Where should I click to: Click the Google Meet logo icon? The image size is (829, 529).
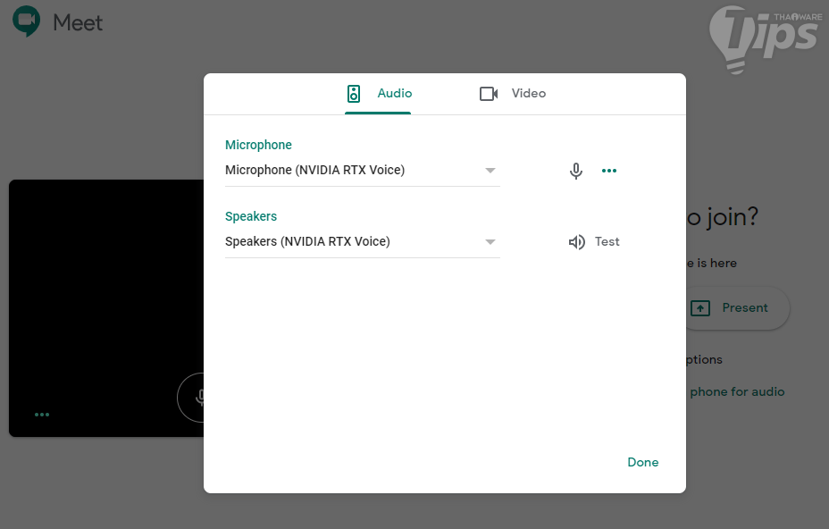click(27, 21)
